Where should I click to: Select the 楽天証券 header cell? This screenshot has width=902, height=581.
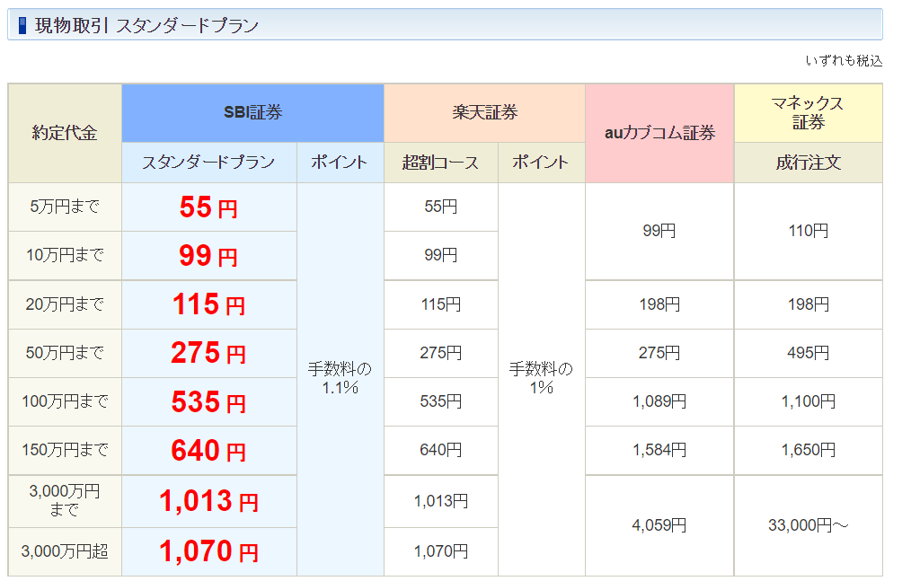click(484, 113)
